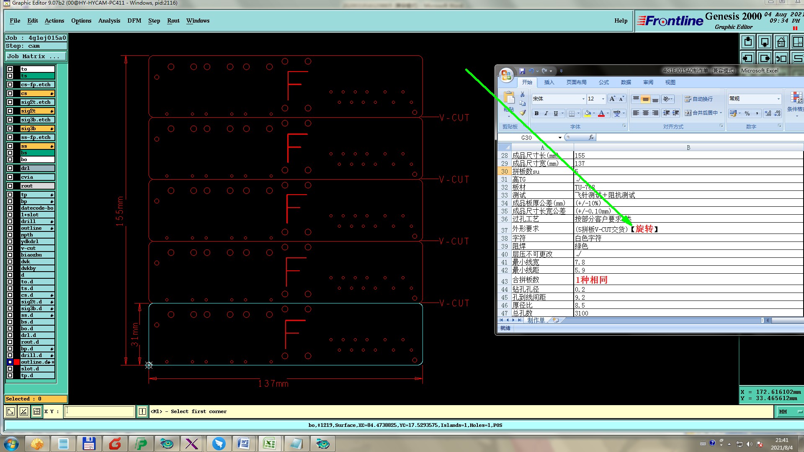The image size is (804, 452).
Task: Switch to the Excel Data (数据) tab
Action: point(626,82)
